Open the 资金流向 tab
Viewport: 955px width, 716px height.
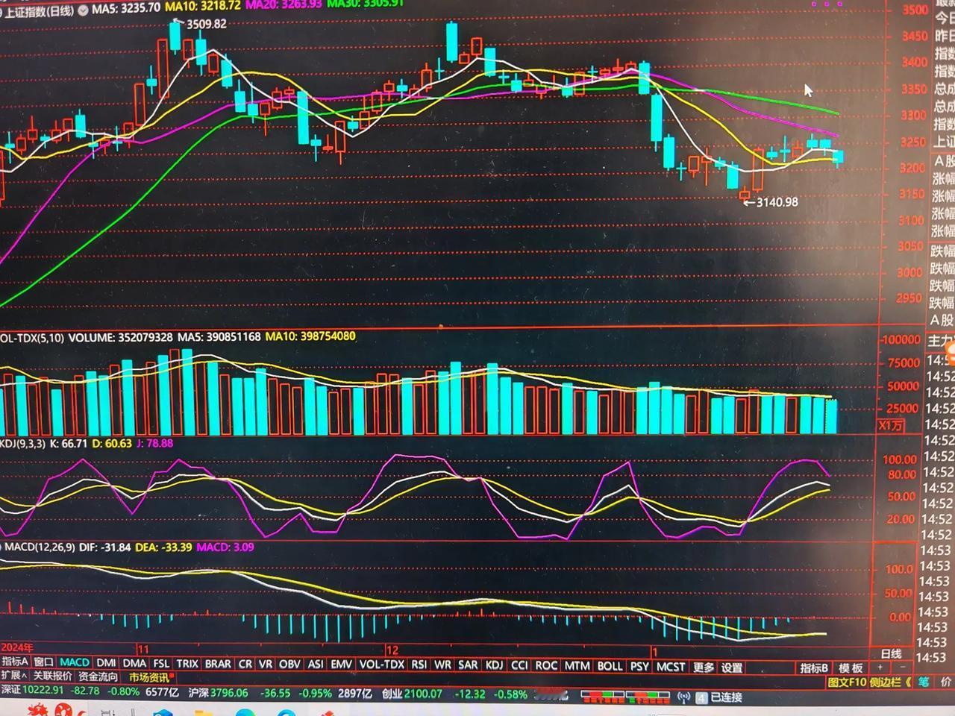(x=98, y=677)
